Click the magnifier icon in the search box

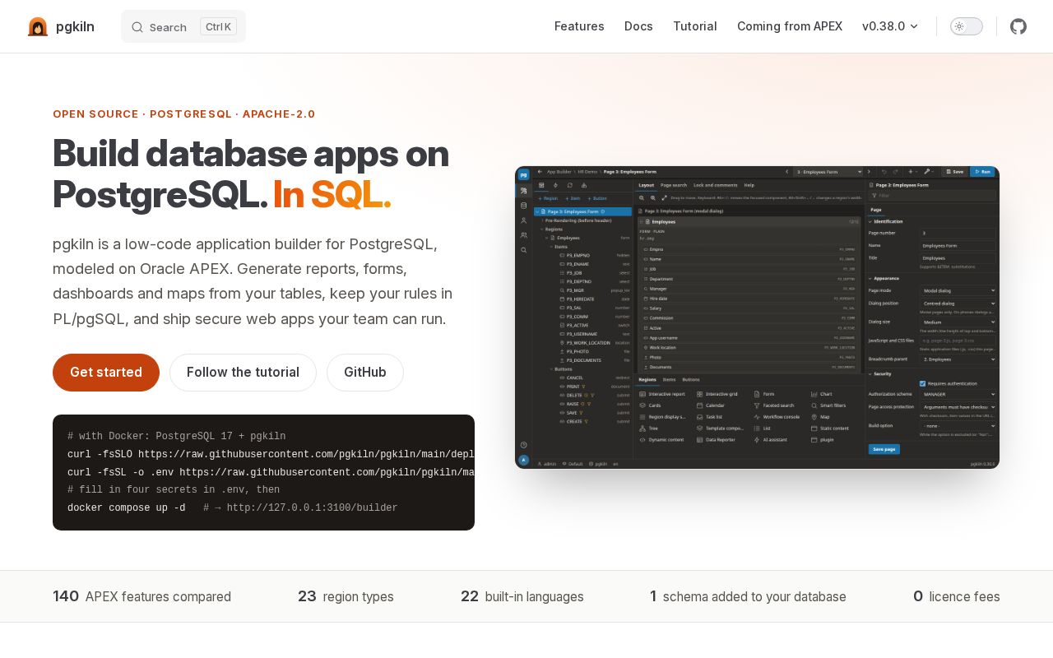coord(137,27)
